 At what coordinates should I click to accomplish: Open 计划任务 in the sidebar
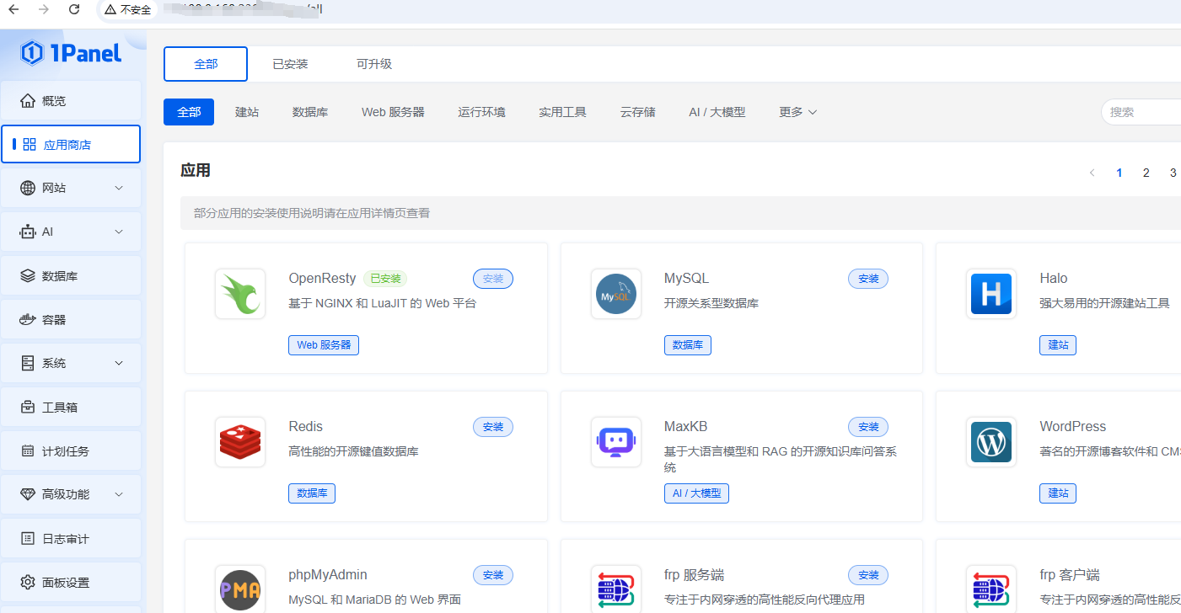click(71, 450)
